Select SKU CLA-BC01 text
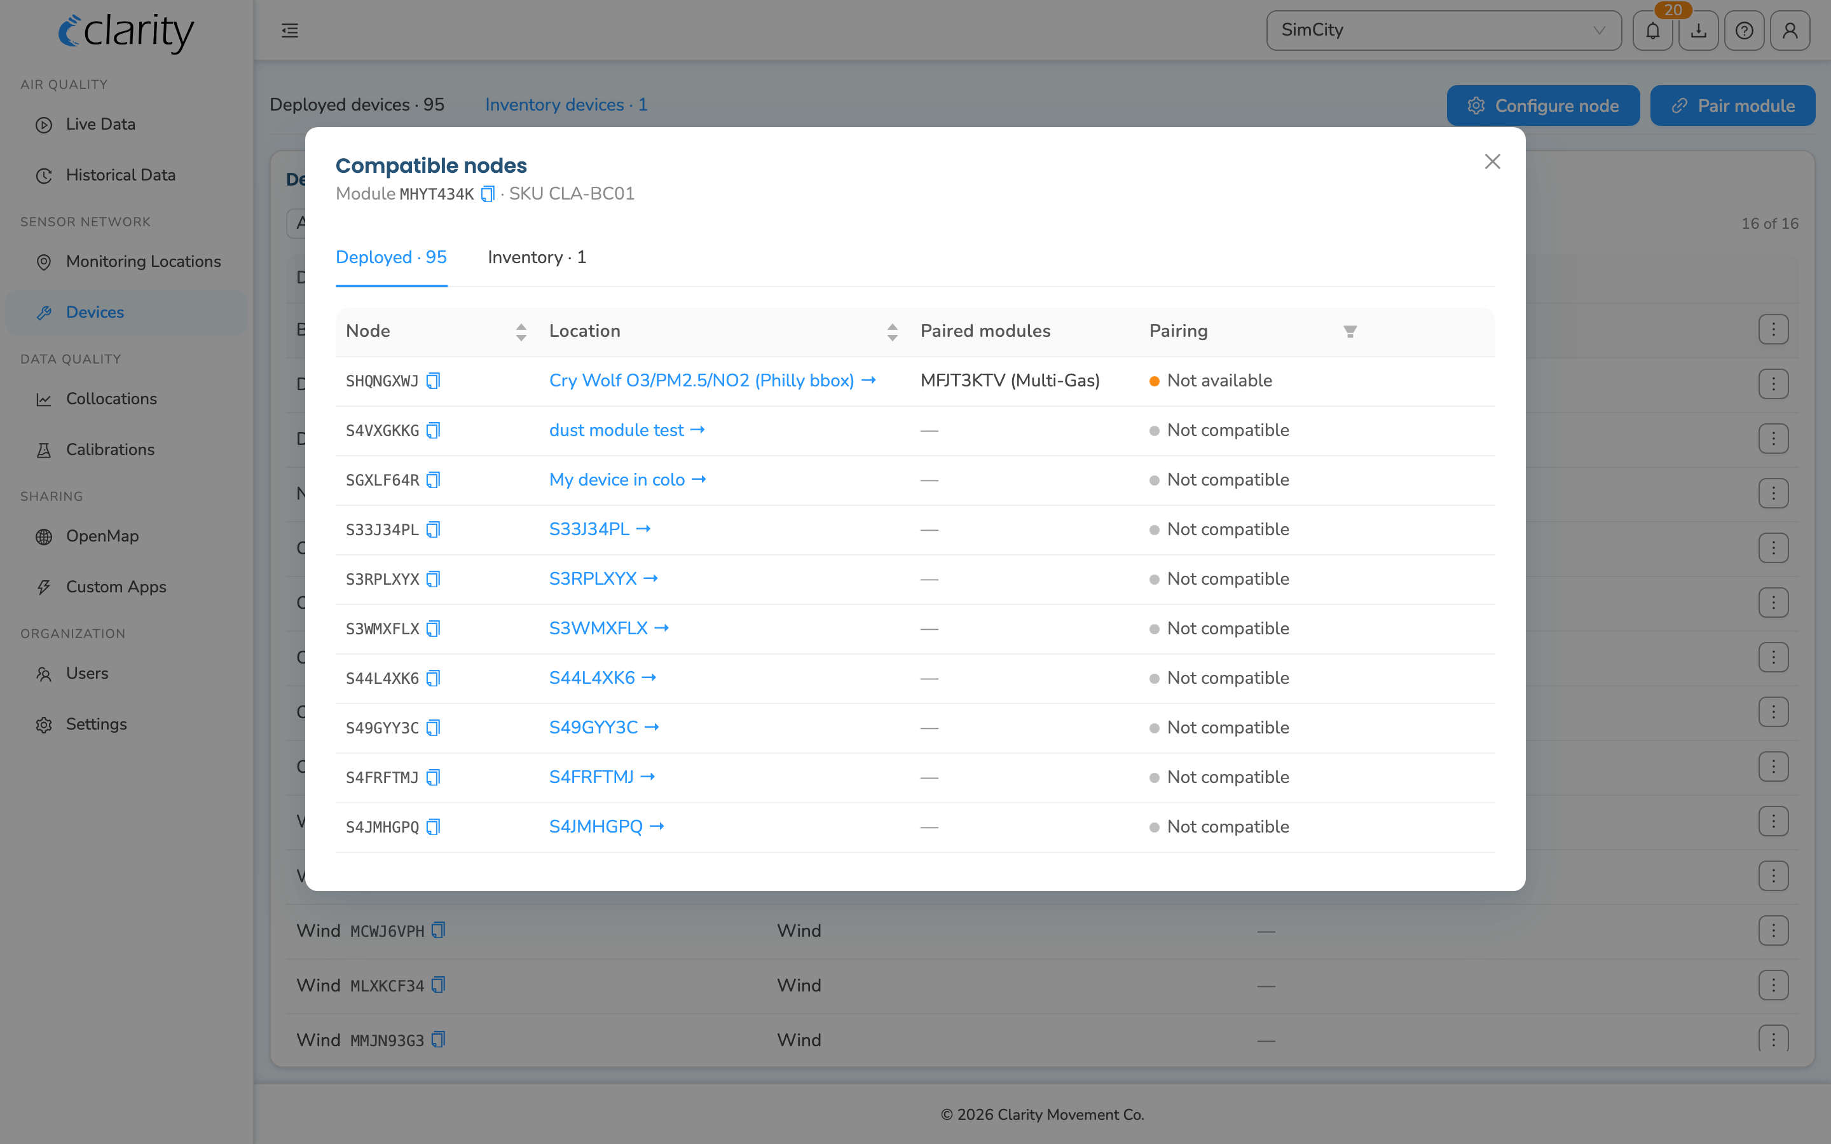Screen dimensions: 1831x1144 click(572, 194)
